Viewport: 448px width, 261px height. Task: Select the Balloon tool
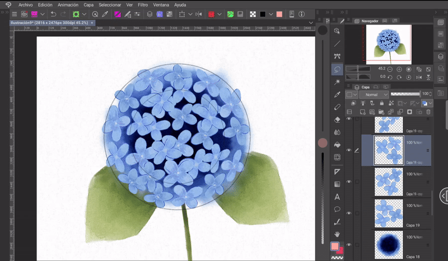(337, 209)
